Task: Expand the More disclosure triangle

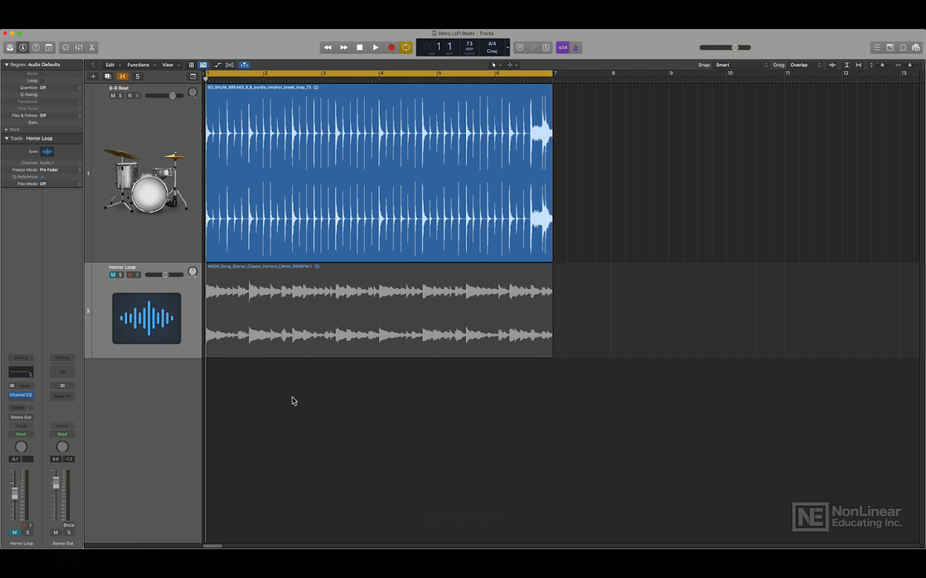Action: (x=7, y=129)
